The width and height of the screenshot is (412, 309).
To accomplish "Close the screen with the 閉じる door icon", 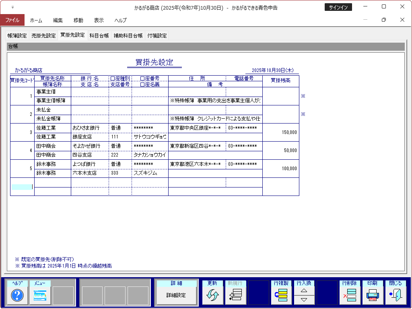I will tap(396, 296).
